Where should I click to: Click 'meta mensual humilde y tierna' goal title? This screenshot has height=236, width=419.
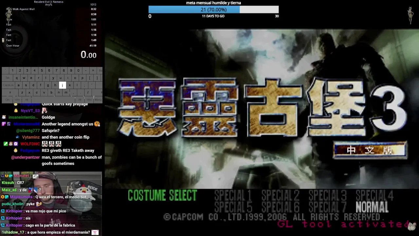(213, 3)
